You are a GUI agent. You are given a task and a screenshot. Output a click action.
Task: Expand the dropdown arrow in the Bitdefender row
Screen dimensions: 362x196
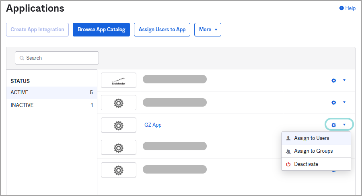pyautogui.click(x=344, y=80)
